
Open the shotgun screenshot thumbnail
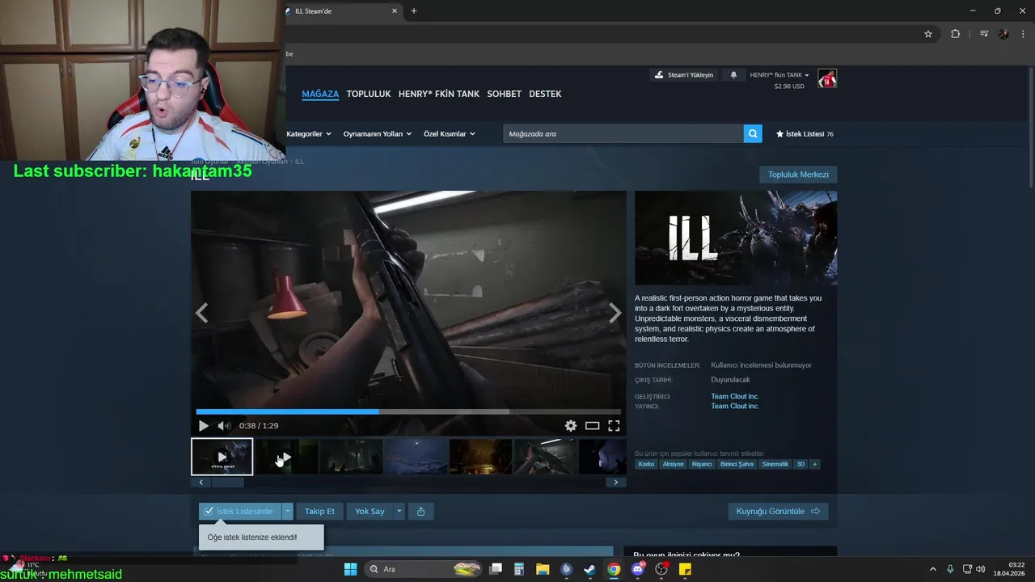(x=545, y=457)
